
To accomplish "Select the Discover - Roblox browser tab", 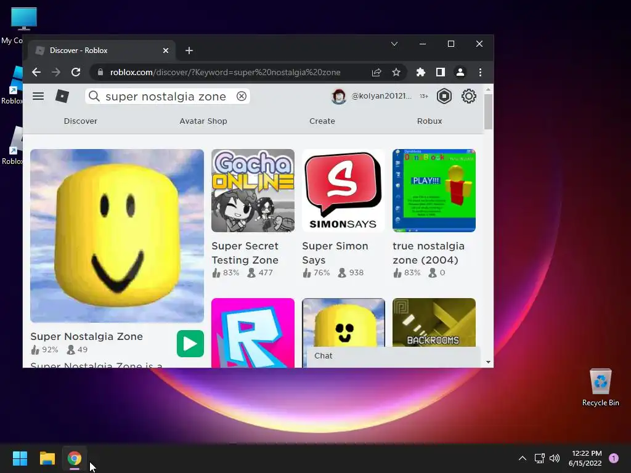I will tap(102, 51).
